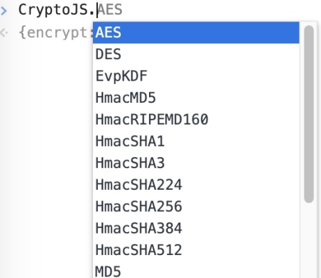Choose the HmacSHA224 suggestion

(x=196, y=185)
